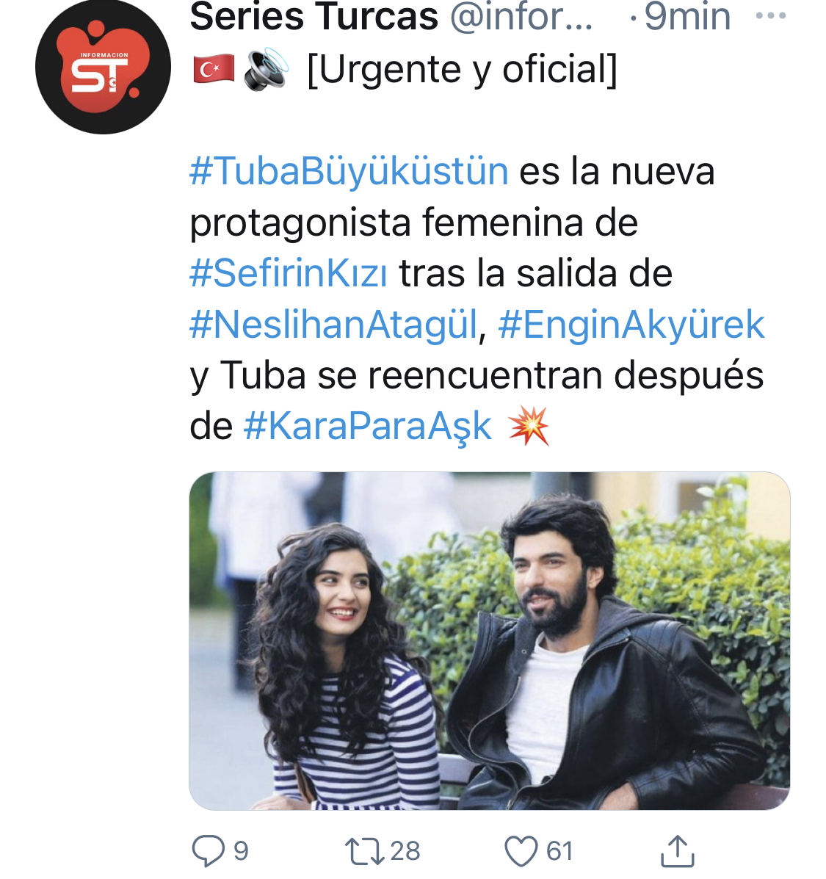
Task: Open the Series Turcas profile avatar
Action: pos(103,66)
